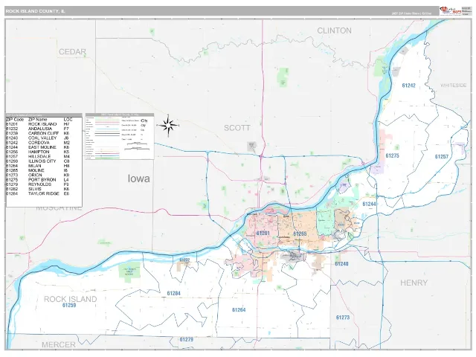Click the 61265 ZIP label on the map

[x=300, y=234]
